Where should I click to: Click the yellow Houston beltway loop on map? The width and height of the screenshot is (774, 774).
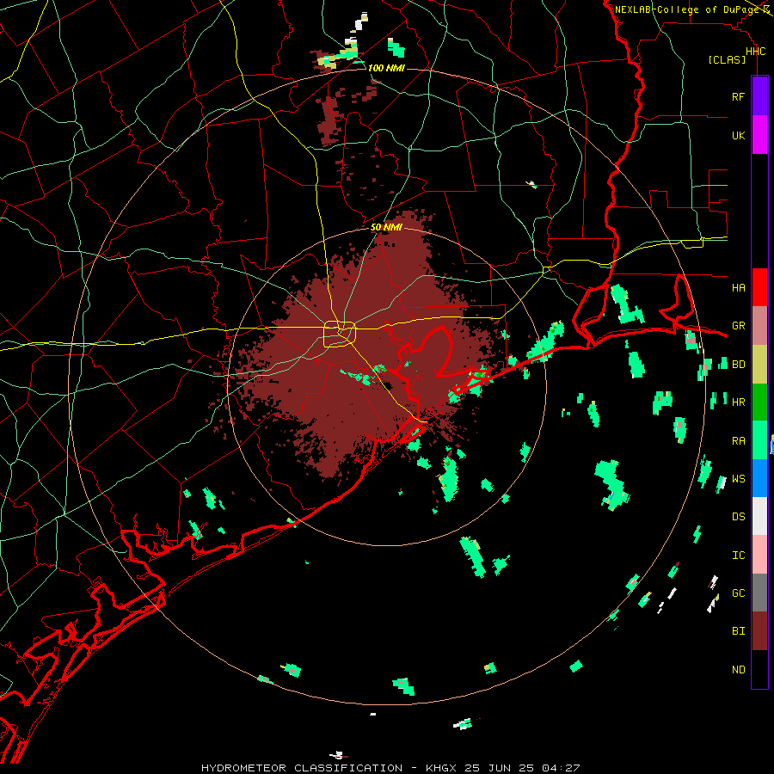(340, 335)
